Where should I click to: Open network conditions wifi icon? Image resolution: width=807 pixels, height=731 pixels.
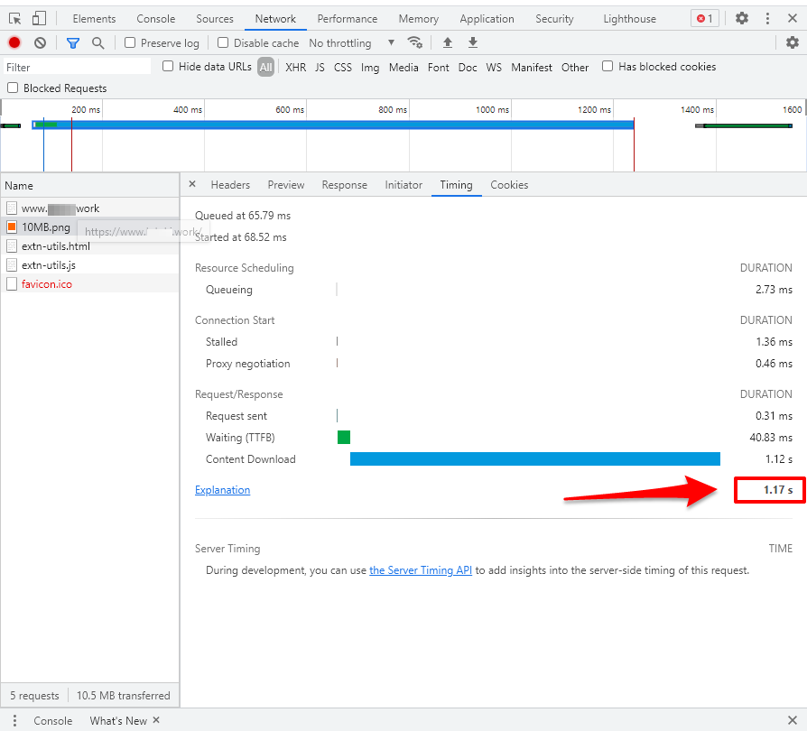tap(415, 42)
